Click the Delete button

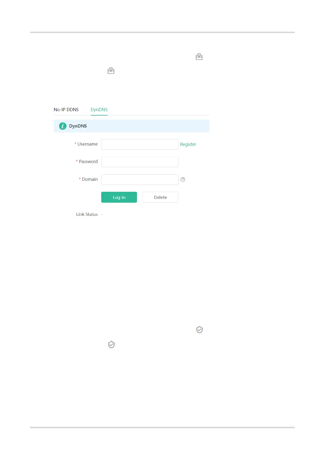[x=160, y=197]
